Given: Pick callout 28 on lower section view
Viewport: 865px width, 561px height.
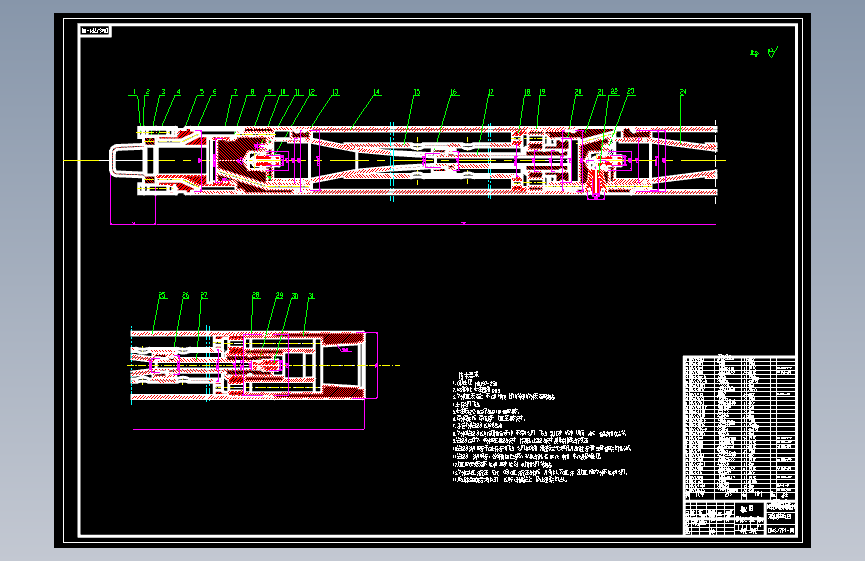Looking at the screenshot, I should pyautogui.click(x=256, y=295).
